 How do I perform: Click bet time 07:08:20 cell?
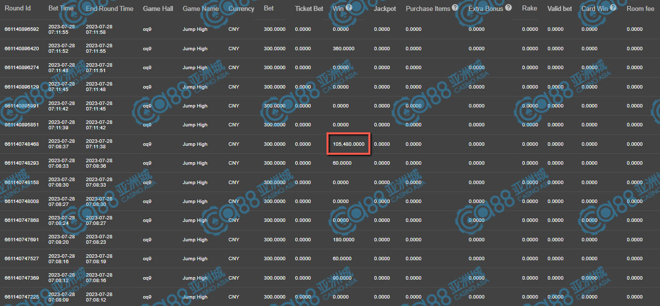(x=62, y=240)
